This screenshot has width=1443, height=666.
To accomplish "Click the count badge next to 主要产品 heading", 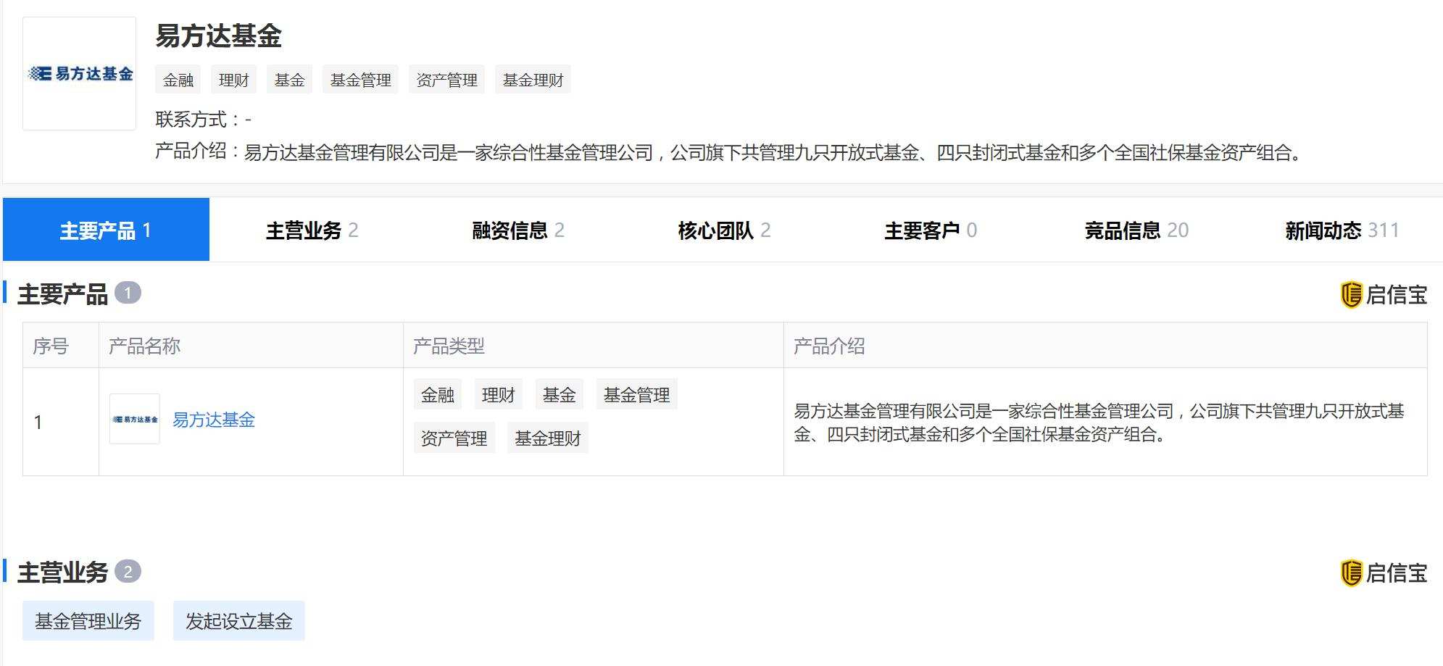I will point(128,293).
